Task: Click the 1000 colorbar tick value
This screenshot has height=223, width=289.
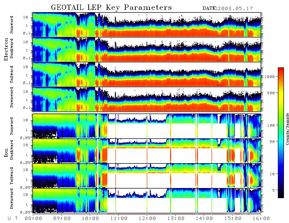Action: click(270, 77)
